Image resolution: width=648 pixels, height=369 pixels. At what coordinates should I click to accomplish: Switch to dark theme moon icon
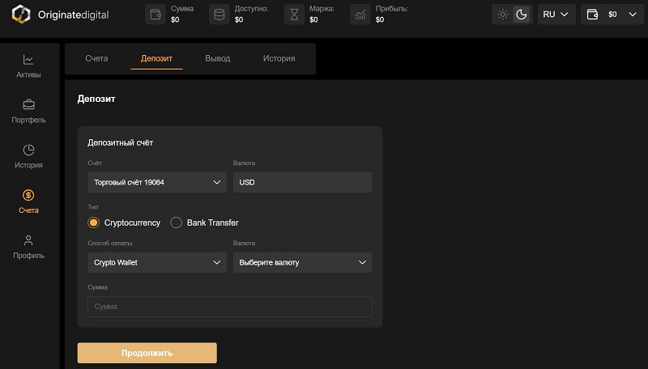[x=522, y=15]
